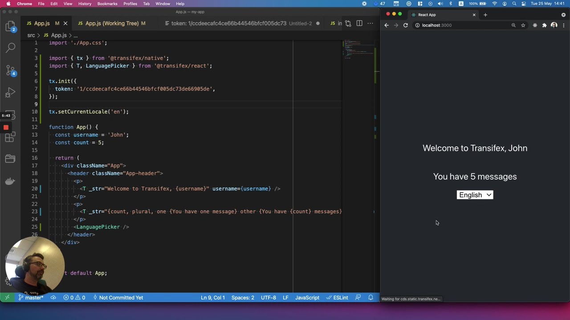This screenshot has width=570, height=320.
Task: Open the Extensions view in activity bar
Action: tap(10, 138)
